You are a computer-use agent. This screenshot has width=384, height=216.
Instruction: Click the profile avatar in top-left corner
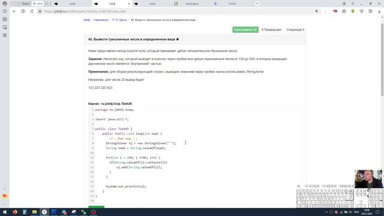coord(5,4)
